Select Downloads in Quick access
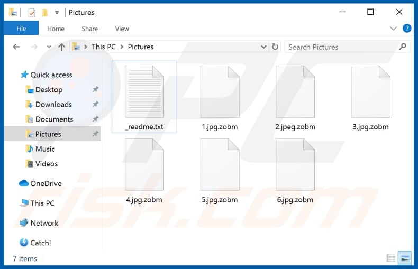The image size is (418, 269). tap(53, 104)
